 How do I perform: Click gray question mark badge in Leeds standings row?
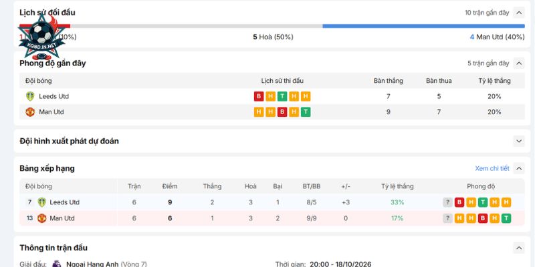coord(447,202)
